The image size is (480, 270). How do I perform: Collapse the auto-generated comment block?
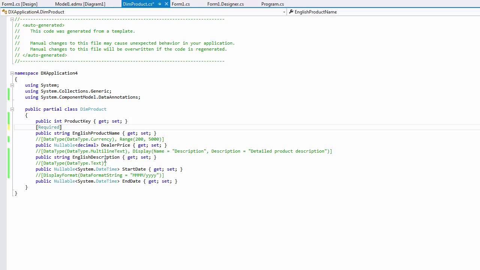tap(12, 19)
